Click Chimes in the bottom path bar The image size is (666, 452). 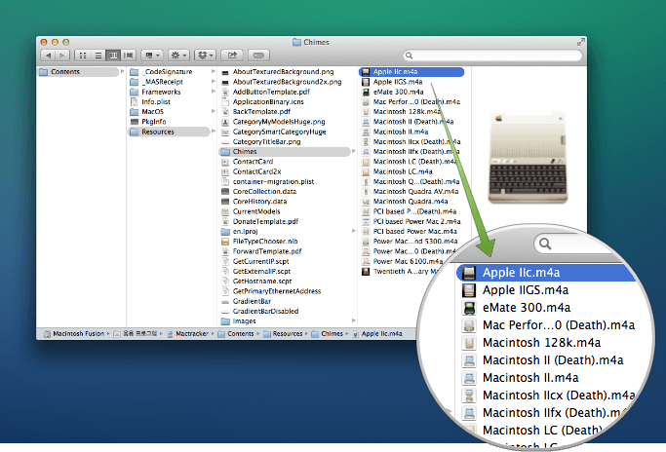(327, 333)
